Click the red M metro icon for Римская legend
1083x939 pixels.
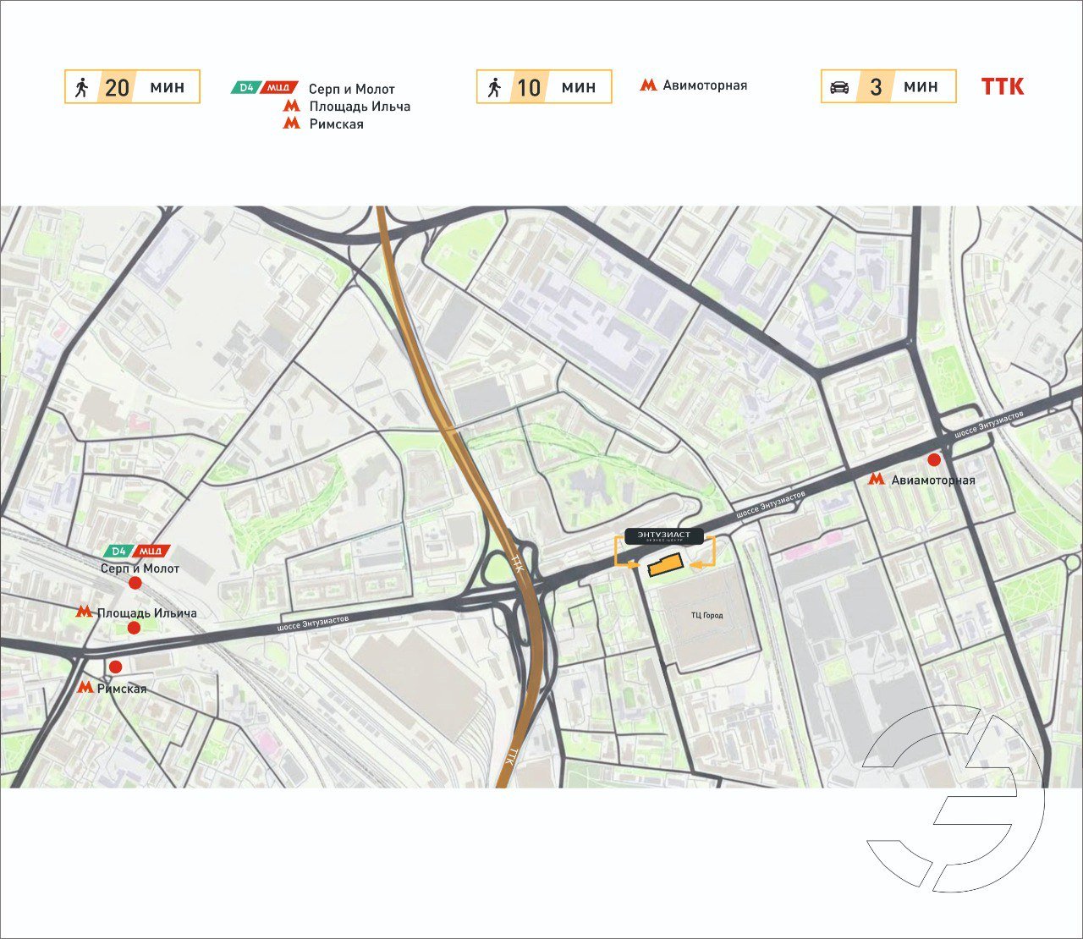[x=292, y=124]
